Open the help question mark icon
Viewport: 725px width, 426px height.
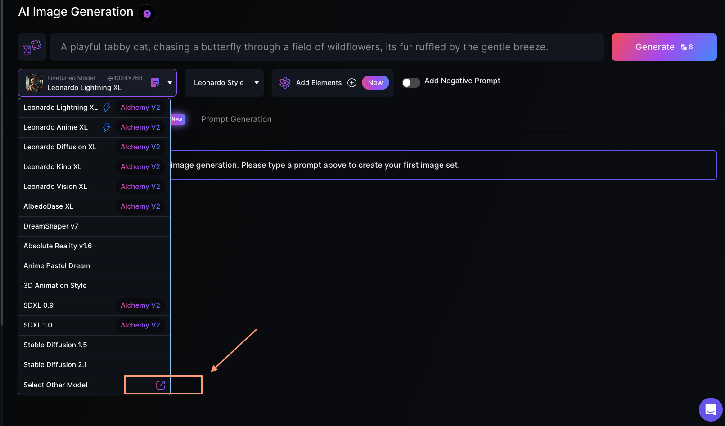(147, 14)
